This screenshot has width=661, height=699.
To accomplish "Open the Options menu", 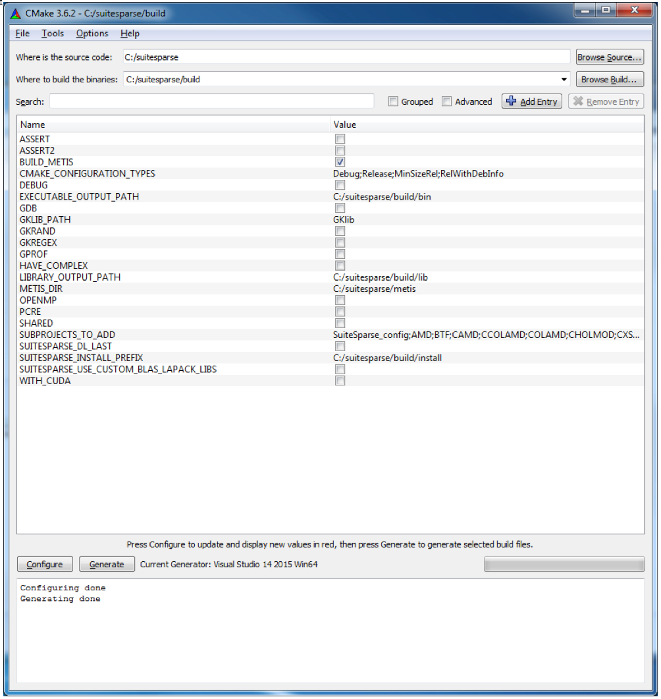I will pyautogui.click(x=93, y=34).
